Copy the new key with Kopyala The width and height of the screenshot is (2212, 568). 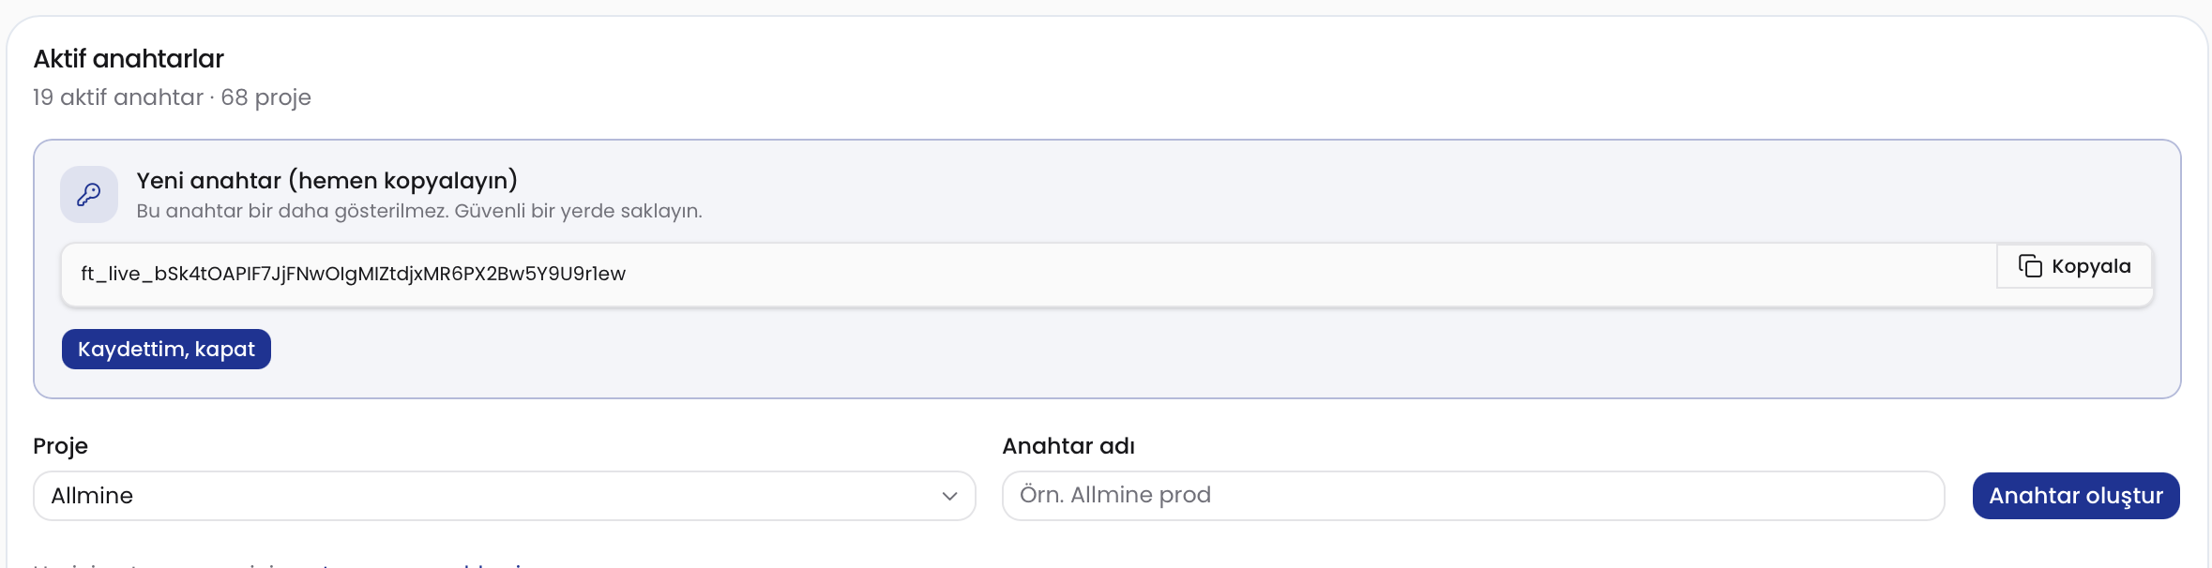(2074, 266)
